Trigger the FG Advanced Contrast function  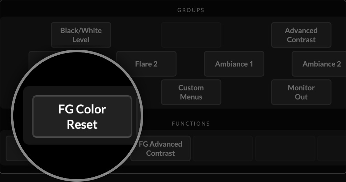161,148
